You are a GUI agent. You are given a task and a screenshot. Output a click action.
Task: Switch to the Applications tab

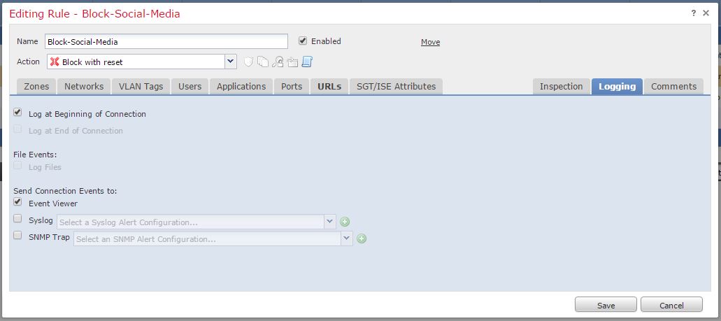241,87
